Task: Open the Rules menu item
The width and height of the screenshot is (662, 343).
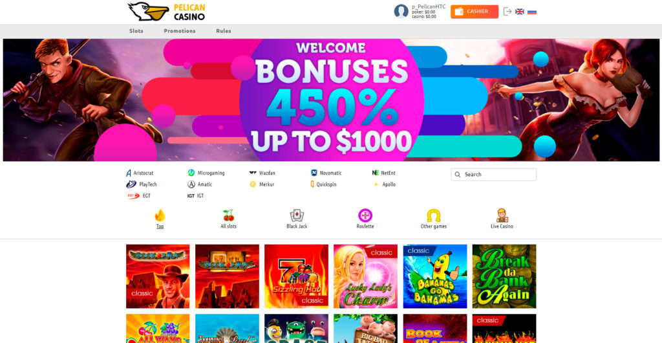Action: tap(224, 31)
